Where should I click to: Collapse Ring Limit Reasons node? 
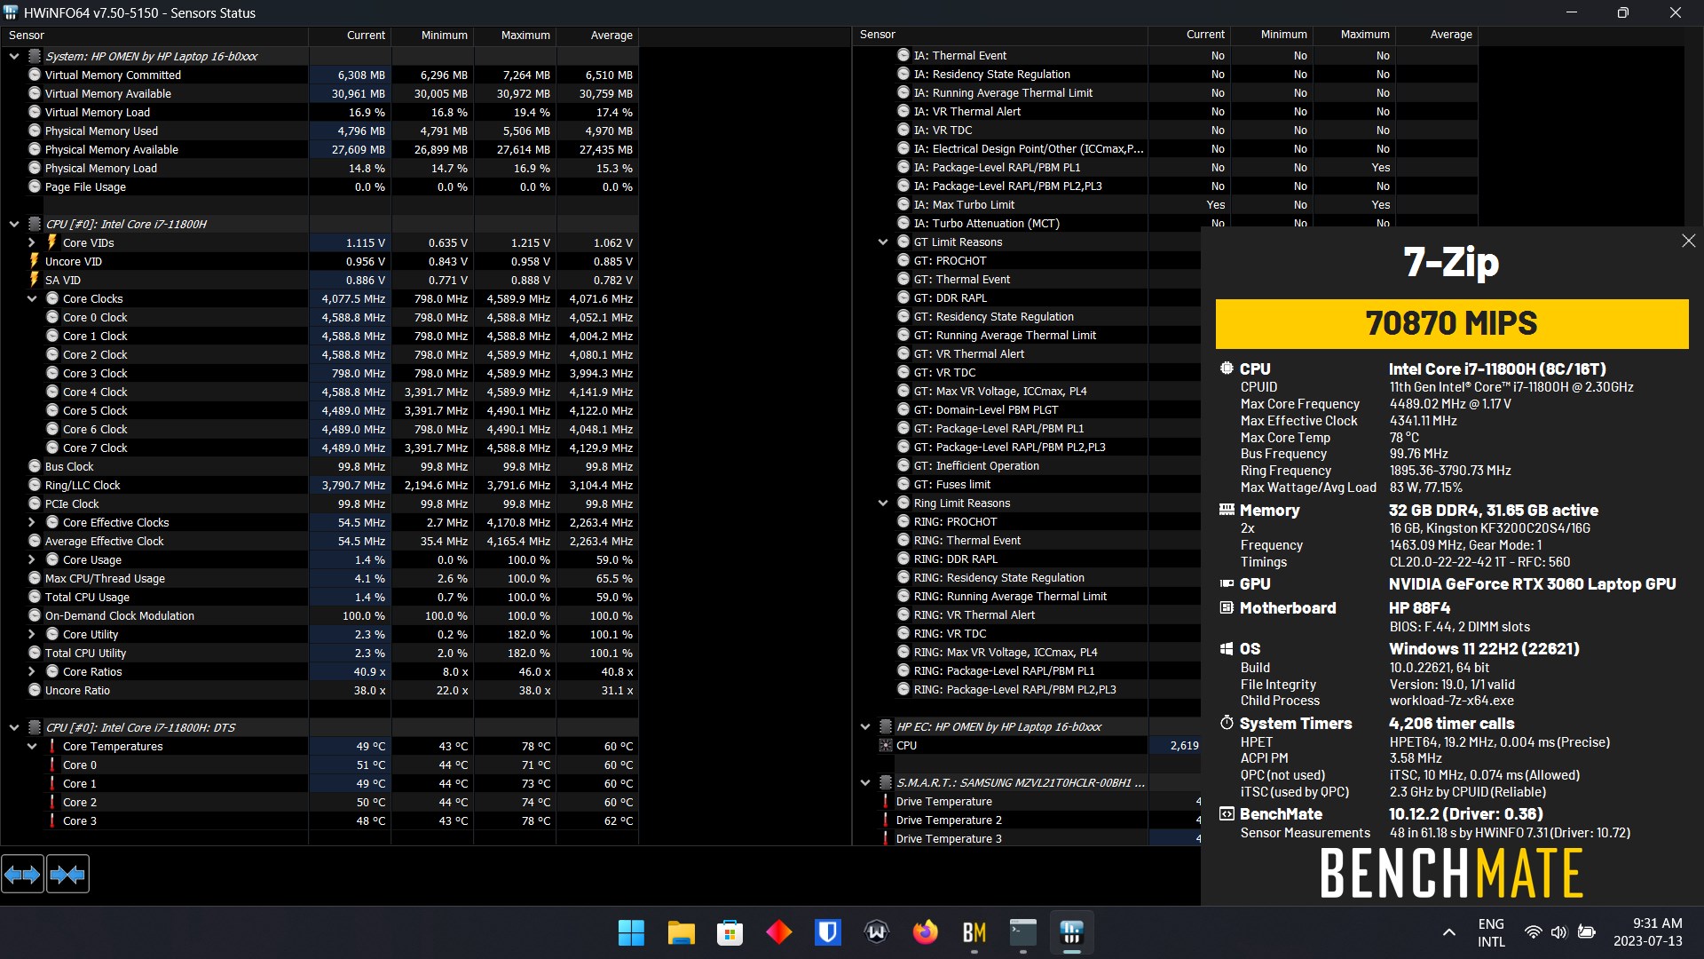[883, 503]
